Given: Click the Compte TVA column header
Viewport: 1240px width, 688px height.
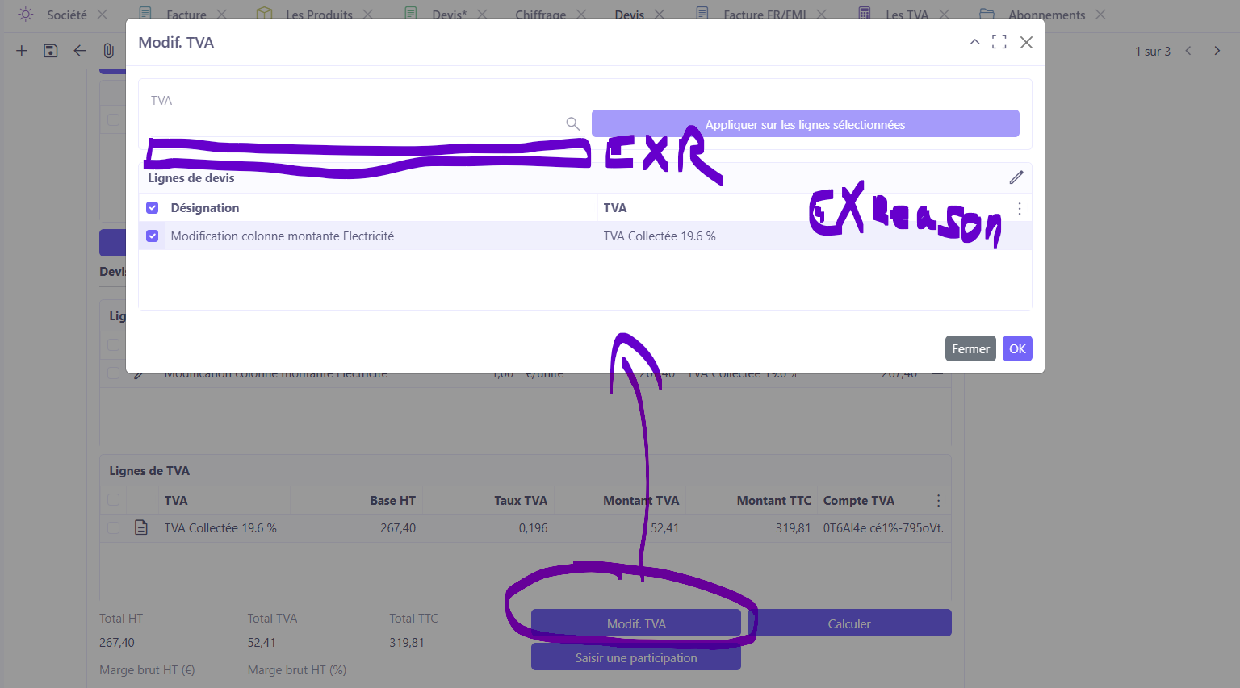Looking at the screenshot, I should (x=859, y=501).
